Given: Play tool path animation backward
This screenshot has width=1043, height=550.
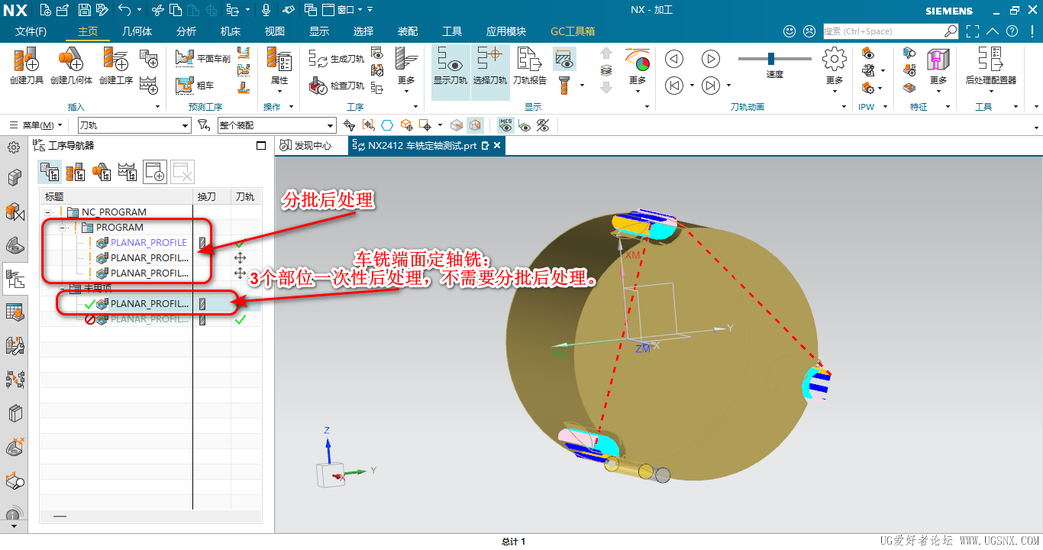Looking at the screenshot, I should pyautogui.click(x=673, y=59).
